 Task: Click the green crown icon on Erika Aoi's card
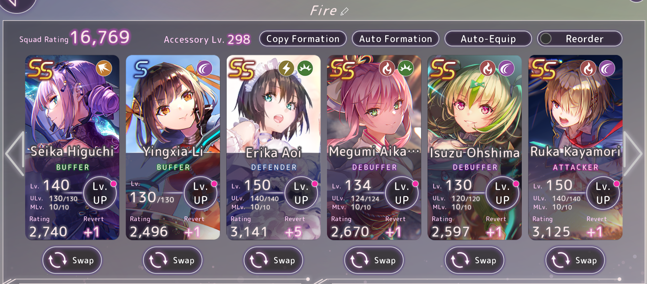click(x=305, y=68)
